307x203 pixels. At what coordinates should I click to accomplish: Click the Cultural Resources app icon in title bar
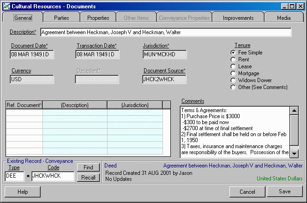point(6,6)
